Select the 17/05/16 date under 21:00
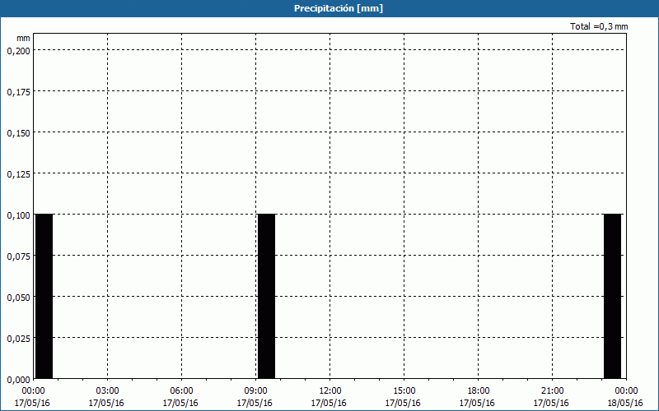Image resolution: width=659 pixels, height=411 pixels. (x=551, y=403)
